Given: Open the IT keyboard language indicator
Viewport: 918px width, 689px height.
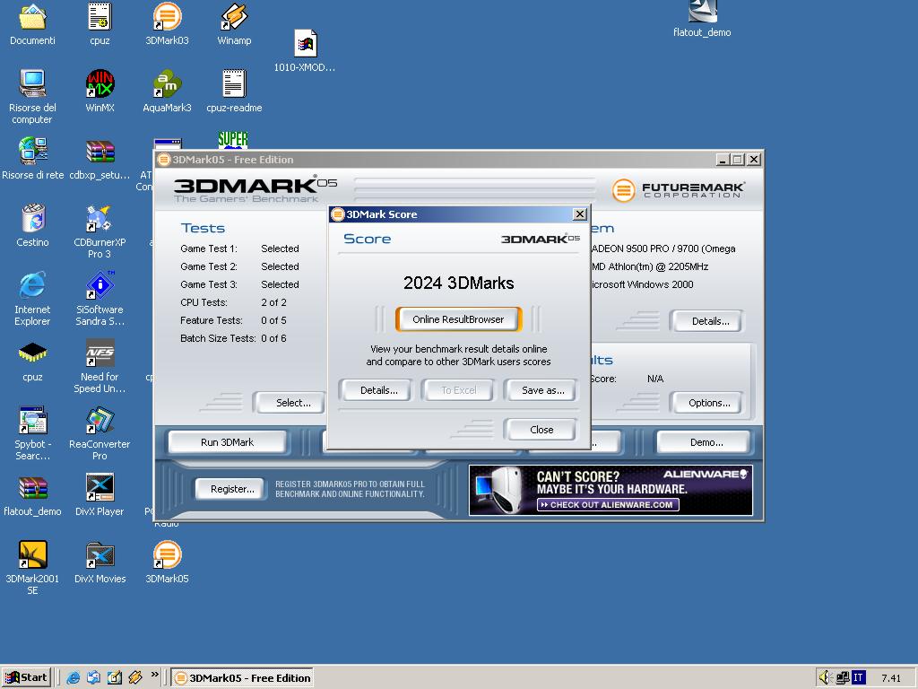Looking at the screenshot, I should [858, 678].
